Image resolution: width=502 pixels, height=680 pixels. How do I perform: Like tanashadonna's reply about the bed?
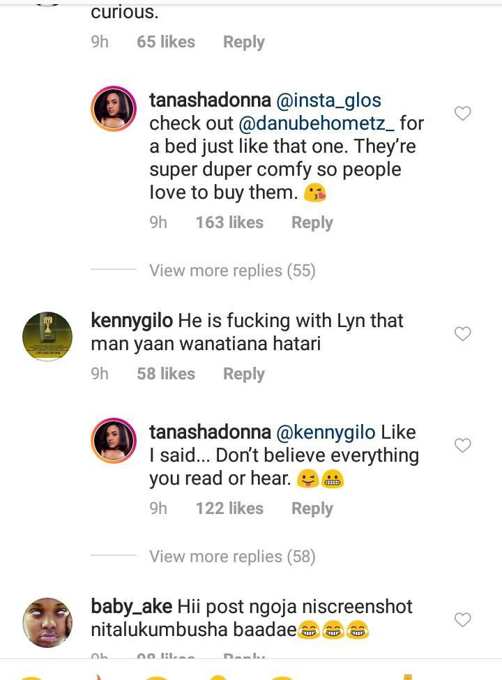click(x=463, y=113)
